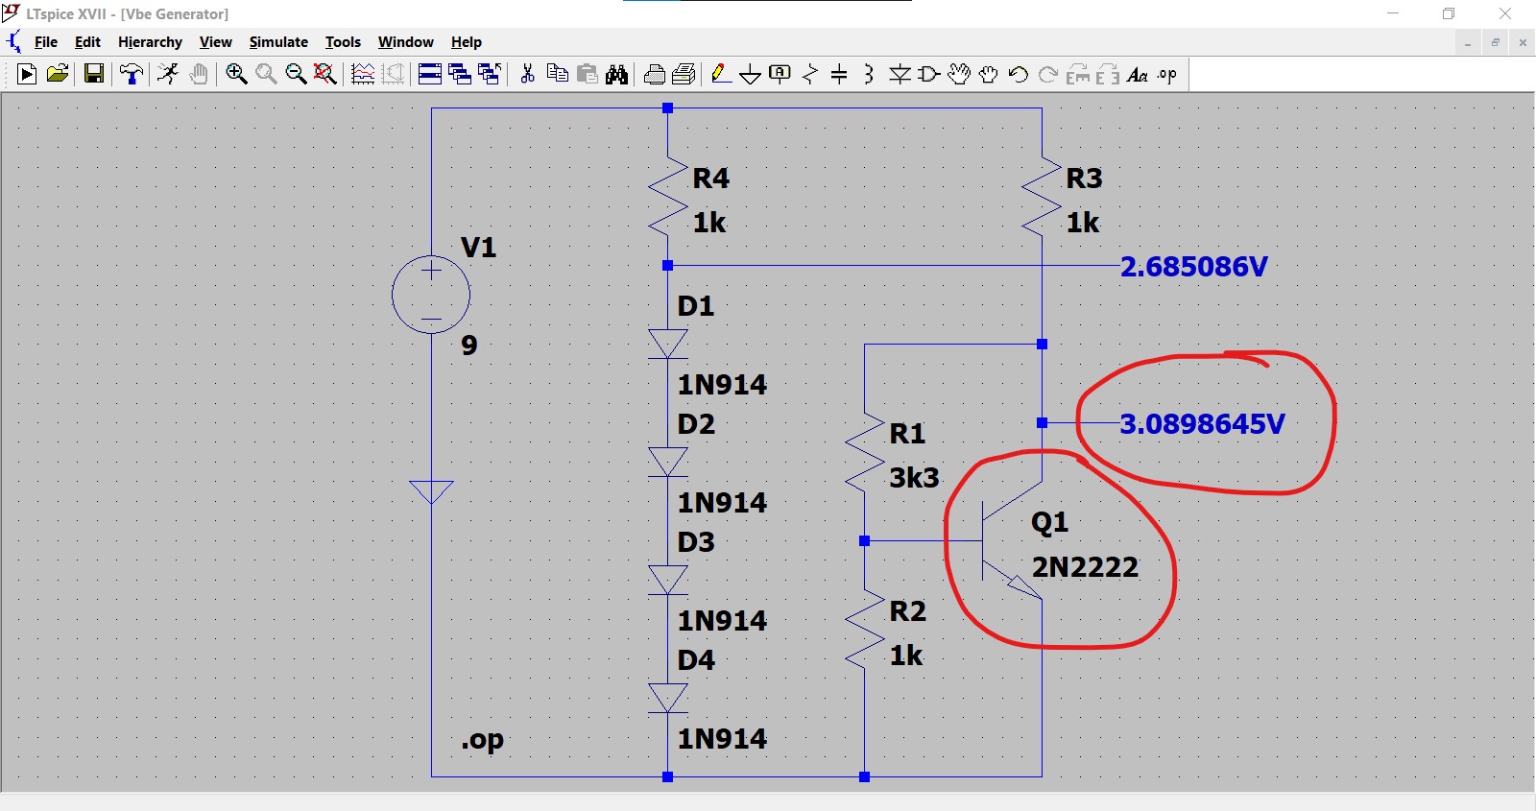Image resolution: width=1536 pixels, height=811 pixels.
Task: Click the R4 resistor label
Action: pos(711,178)
